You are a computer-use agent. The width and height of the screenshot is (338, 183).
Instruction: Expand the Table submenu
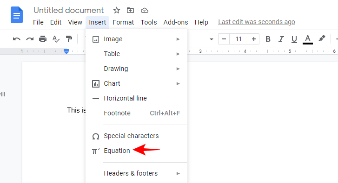136,54
